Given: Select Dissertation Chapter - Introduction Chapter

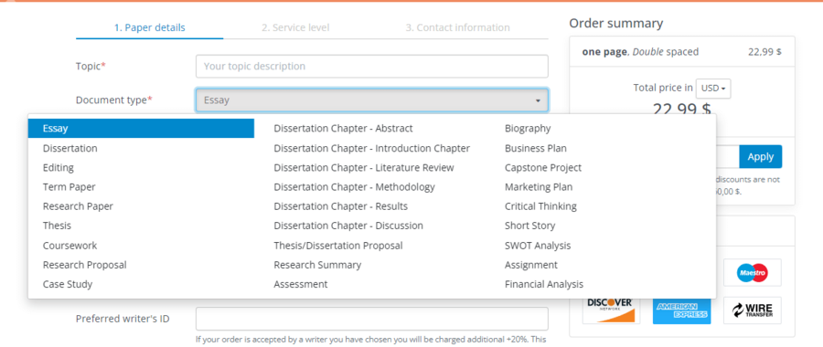Looking at the screenshot, I should pyautogui.click(x=372, y=148).
